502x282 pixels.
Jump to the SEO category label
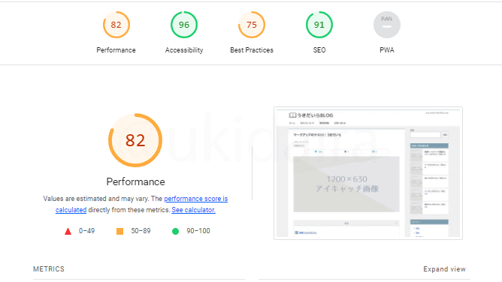[x=319, y=50]
